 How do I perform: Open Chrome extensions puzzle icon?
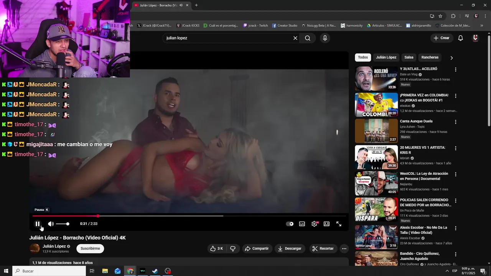pyautogui.click(x=453, y=16)
